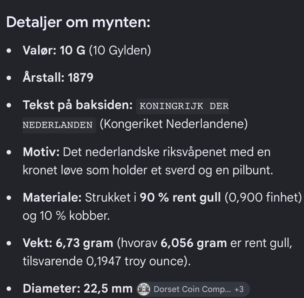Open the Dorset Coin Company source chip
The height and width of the screenshot is (298, 304).
click(x=193, y=289)
